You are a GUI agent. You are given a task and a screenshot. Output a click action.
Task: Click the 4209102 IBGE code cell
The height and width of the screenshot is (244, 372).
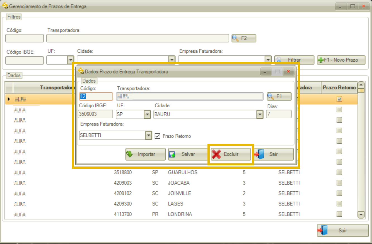[123, 193]
